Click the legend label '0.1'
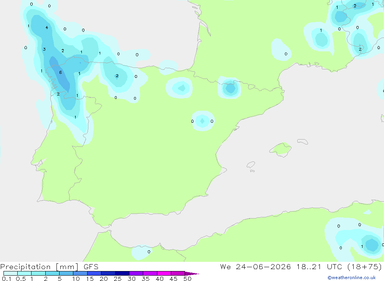Screen dimensions: 384x281 click(7, 279)
